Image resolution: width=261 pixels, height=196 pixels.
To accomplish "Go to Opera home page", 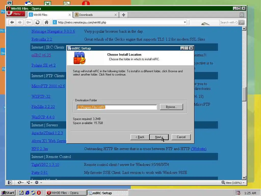I will click(x=46, y=22).
